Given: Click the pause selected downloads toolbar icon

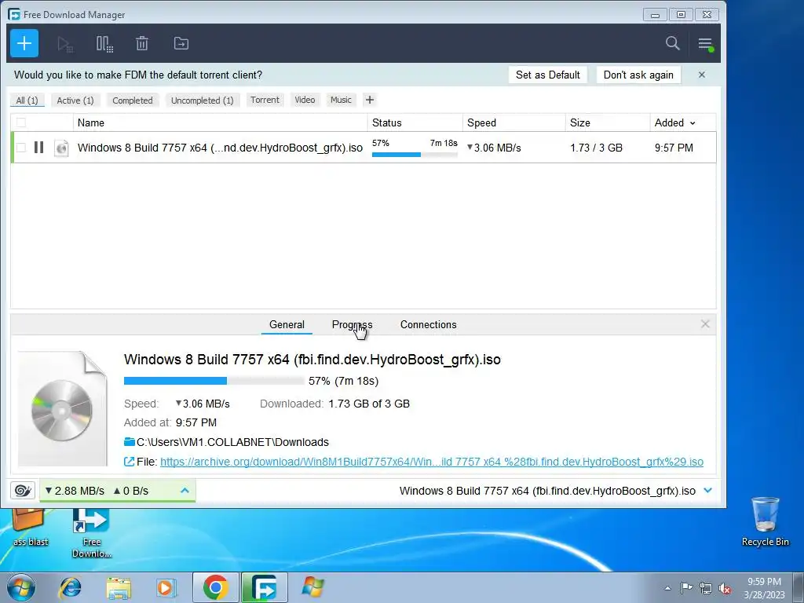Looking at the screenshot, I should [x=104, y=44].
